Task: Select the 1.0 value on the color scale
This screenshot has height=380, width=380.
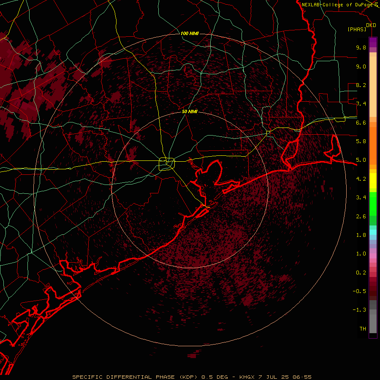Action: (x=361, y=254)
